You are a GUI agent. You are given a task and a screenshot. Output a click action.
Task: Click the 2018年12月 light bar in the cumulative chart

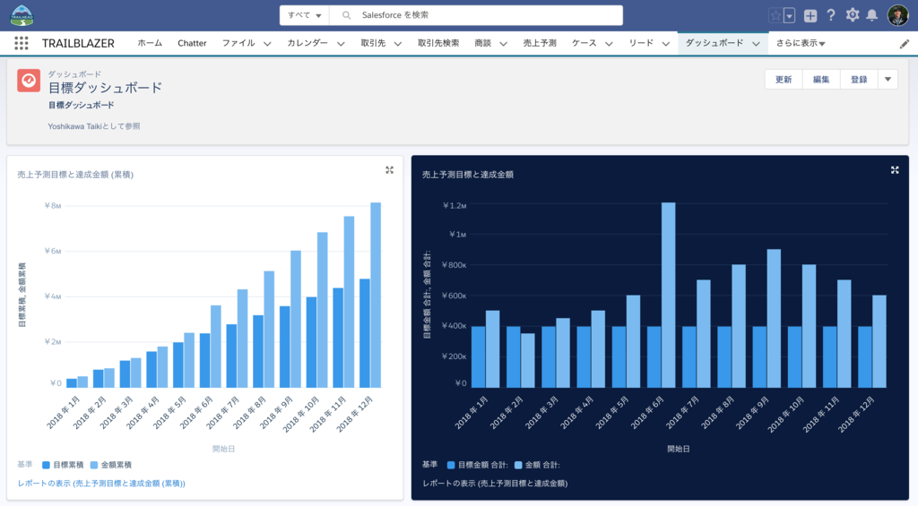tap(376, 295)
